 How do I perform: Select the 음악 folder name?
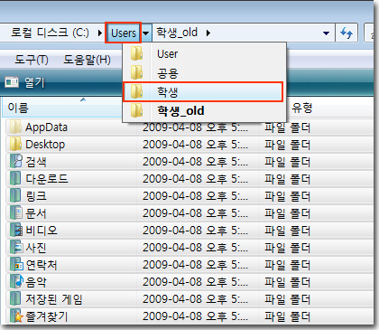pyautogui.click(x=36, y=282)
